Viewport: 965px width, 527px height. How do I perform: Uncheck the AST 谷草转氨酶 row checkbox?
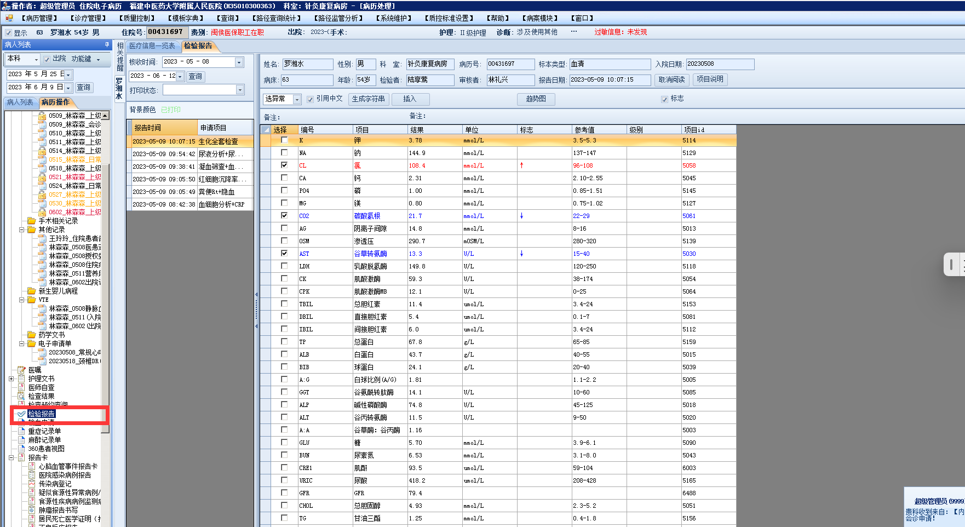(x=284, y=253)
